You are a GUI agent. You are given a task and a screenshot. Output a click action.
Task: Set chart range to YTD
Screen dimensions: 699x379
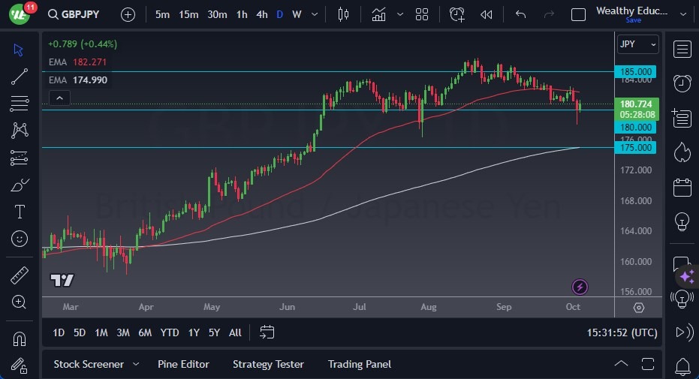[170, 332]
